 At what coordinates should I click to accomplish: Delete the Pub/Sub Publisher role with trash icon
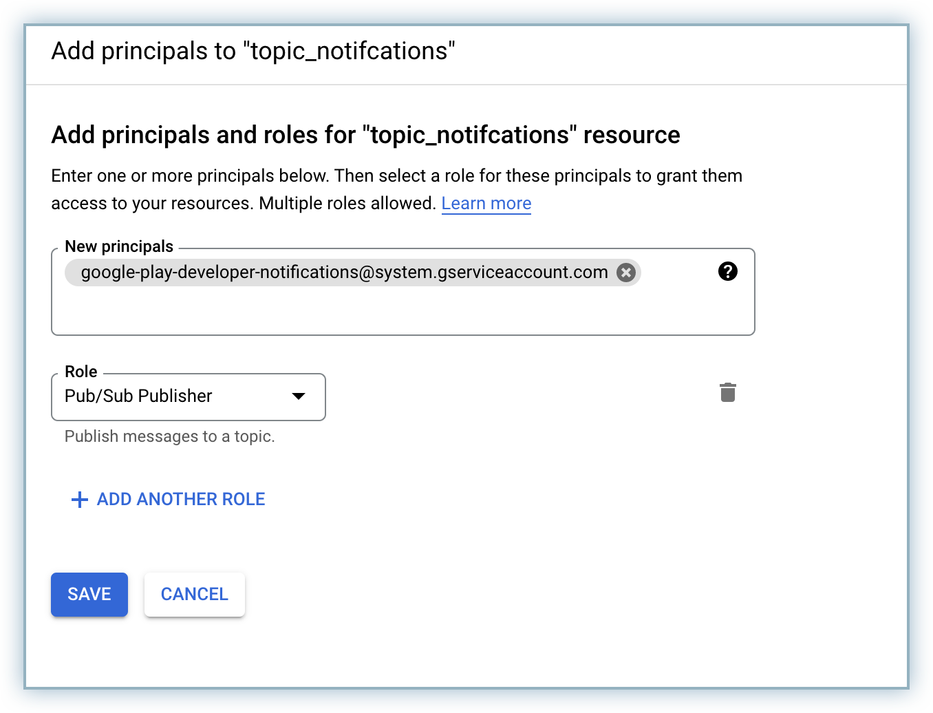tap(727, 392)
